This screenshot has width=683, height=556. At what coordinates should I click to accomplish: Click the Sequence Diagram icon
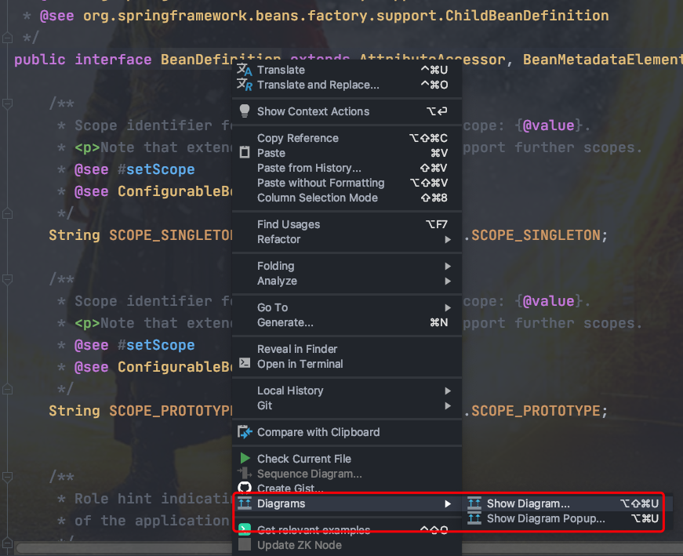point(245,473)
